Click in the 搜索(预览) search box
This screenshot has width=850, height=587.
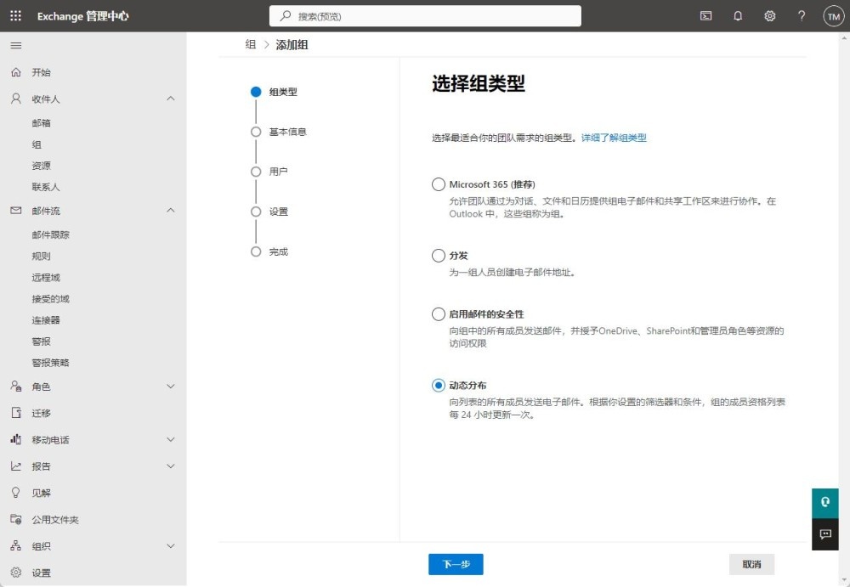[425, 16]
